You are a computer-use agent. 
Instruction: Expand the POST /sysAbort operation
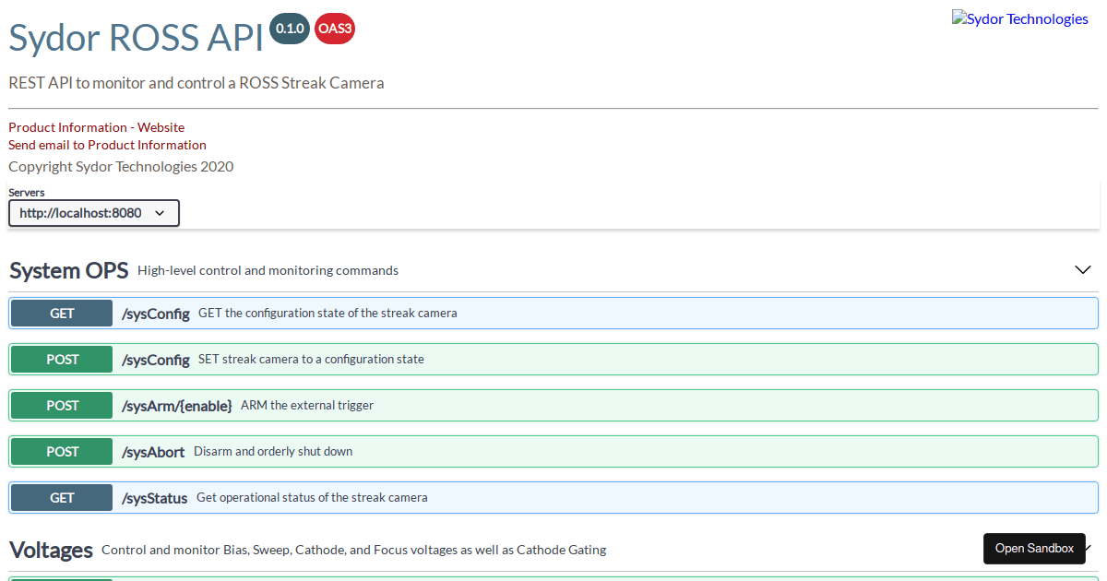click(553, 451)
